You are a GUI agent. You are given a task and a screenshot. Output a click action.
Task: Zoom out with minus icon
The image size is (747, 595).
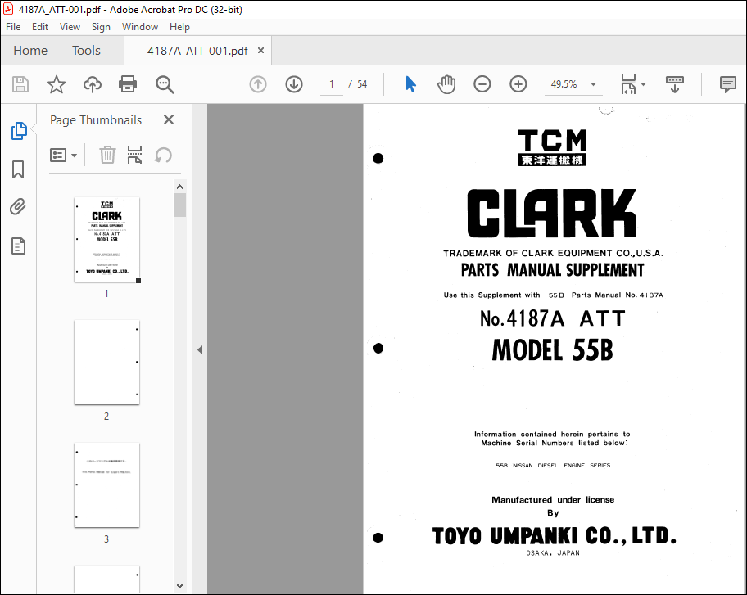(482, 84)
